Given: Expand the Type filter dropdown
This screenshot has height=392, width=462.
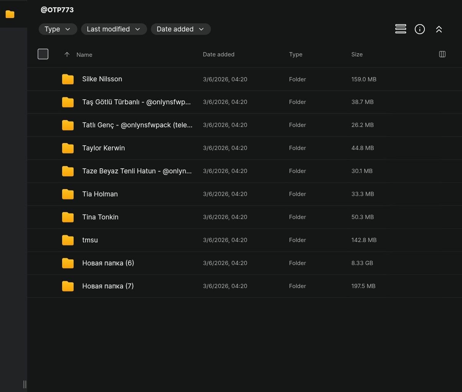Looking at the screenshot, I should coord(58,29).
